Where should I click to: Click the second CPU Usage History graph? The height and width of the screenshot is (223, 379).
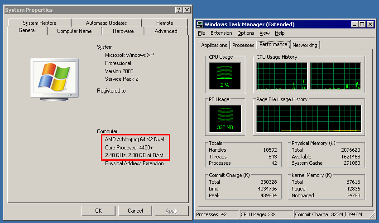click(x=335, y=76)
